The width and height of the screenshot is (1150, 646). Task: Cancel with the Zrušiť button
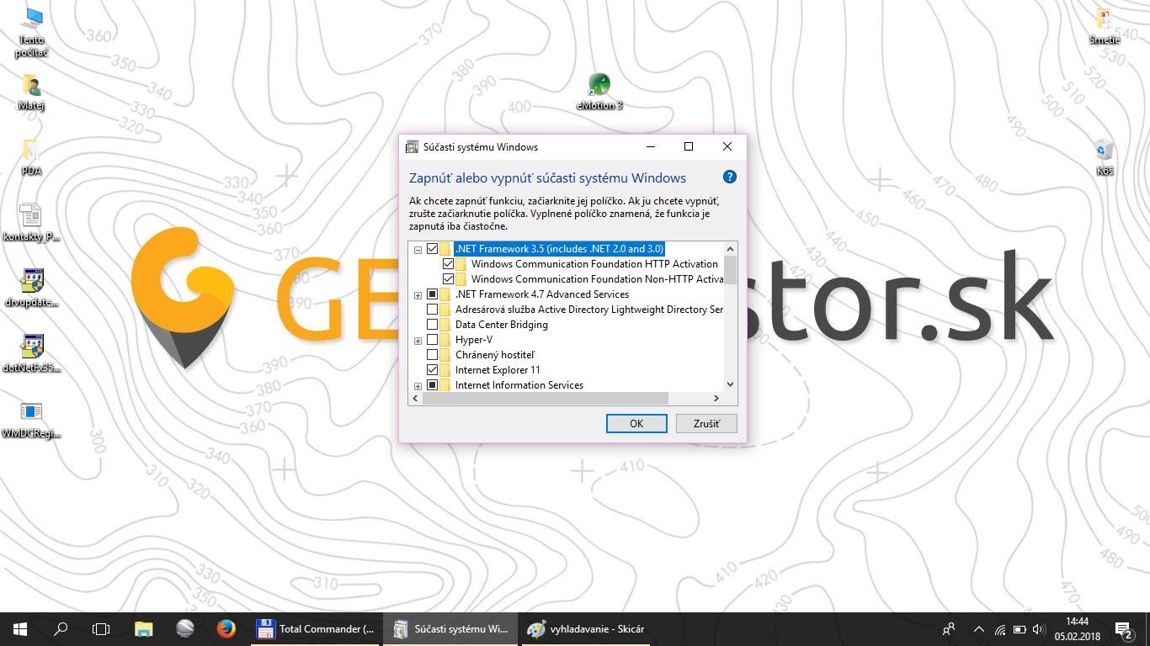pyautogui.click(x=706, y=424)
